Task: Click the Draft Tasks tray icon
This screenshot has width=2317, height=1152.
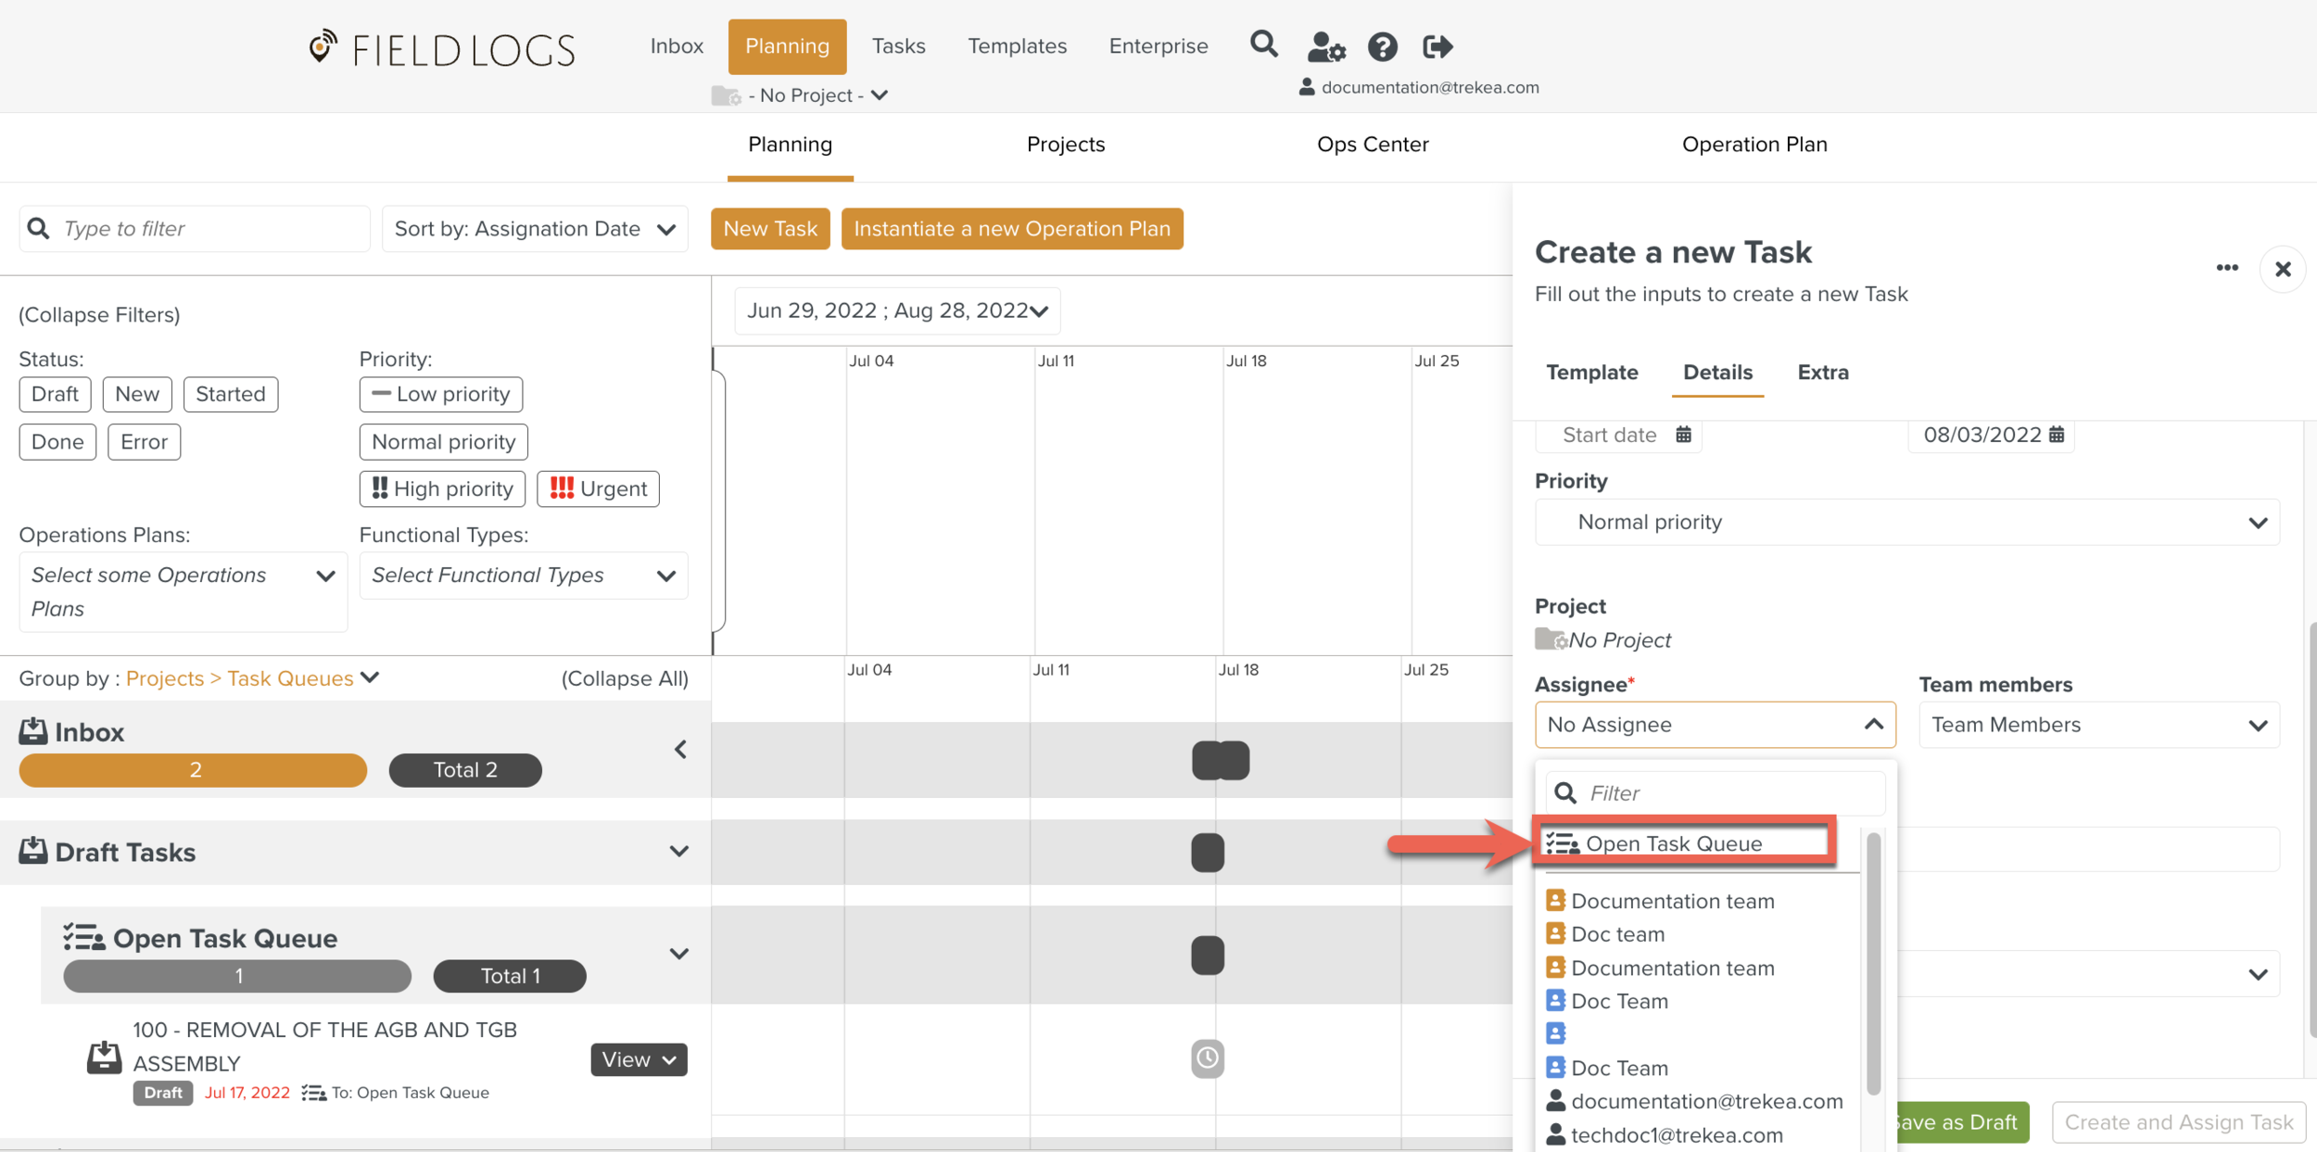Action: (x=33, y=851)
